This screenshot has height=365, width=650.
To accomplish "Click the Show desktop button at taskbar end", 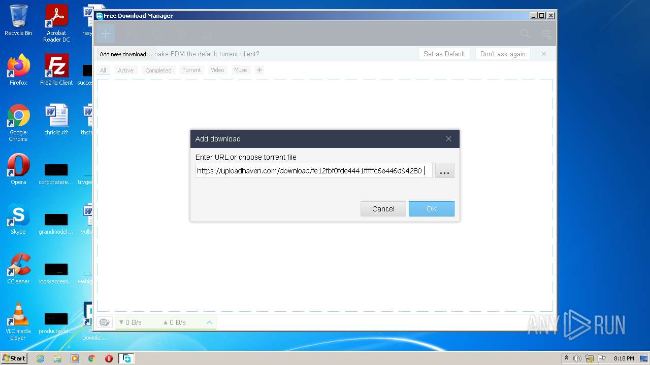I will pyautogui.click(x=645, y=358).
